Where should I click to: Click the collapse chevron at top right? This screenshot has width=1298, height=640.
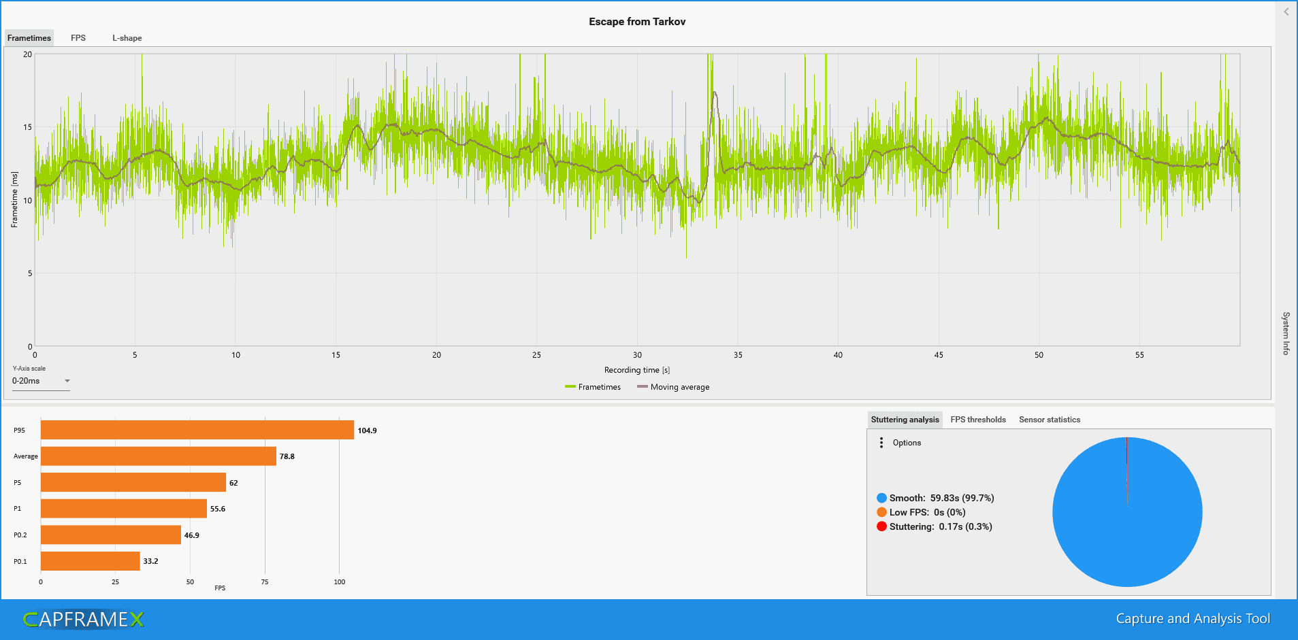click(1286, 12)
